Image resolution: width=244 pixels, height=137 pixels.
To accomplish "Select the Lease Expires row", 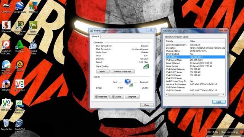I will click(195, 66).
